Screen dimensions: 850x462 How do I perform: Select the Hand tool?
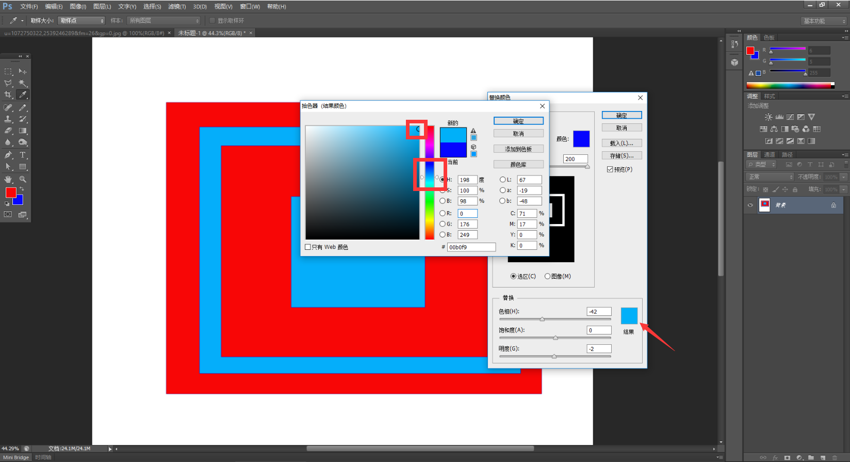point(8,179)
